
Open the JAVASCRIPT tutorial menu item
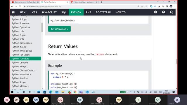(49, 12)
